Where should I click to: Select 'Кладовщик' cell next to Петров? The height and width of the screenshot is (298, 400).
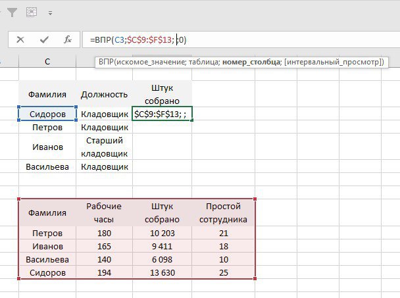pos(104,127)
